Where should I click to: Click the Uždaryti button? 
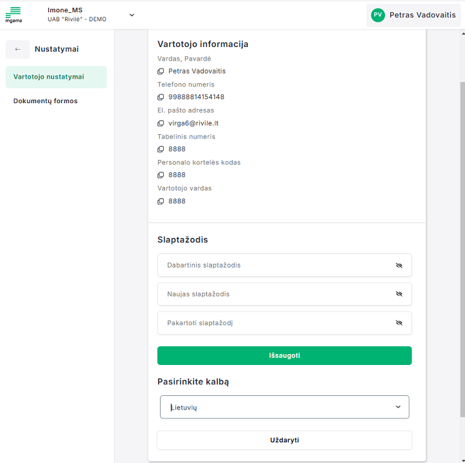[284, 440]
